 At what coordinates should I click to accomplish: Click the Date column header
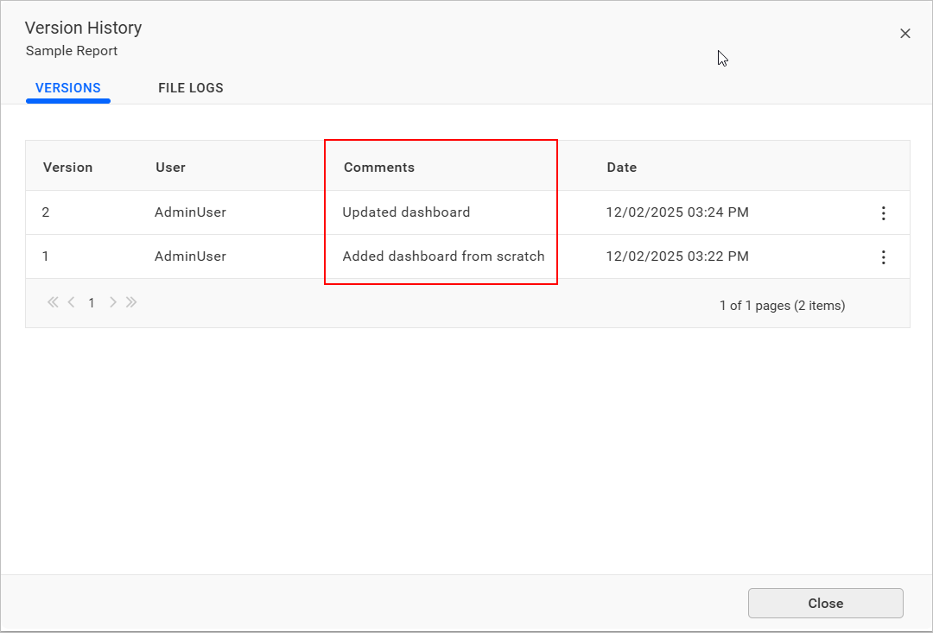[x=621, y=168]
